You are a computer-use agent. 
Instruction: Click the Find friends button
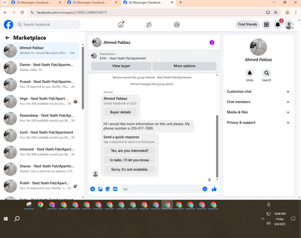[x=247, y=25]
